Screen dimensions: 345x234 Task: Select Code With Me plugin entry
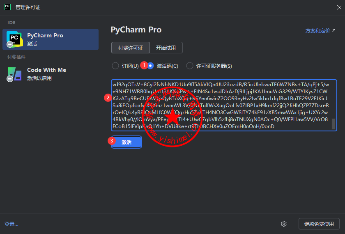(51, 74)
